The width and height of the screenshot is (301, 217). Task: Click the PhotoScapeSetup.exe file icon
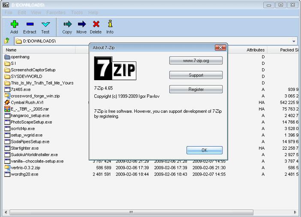tap(7, 122)
